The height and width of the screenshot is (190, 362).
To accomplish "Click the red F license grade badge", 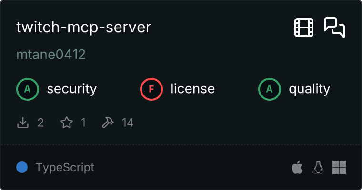I will pos(151,89).
